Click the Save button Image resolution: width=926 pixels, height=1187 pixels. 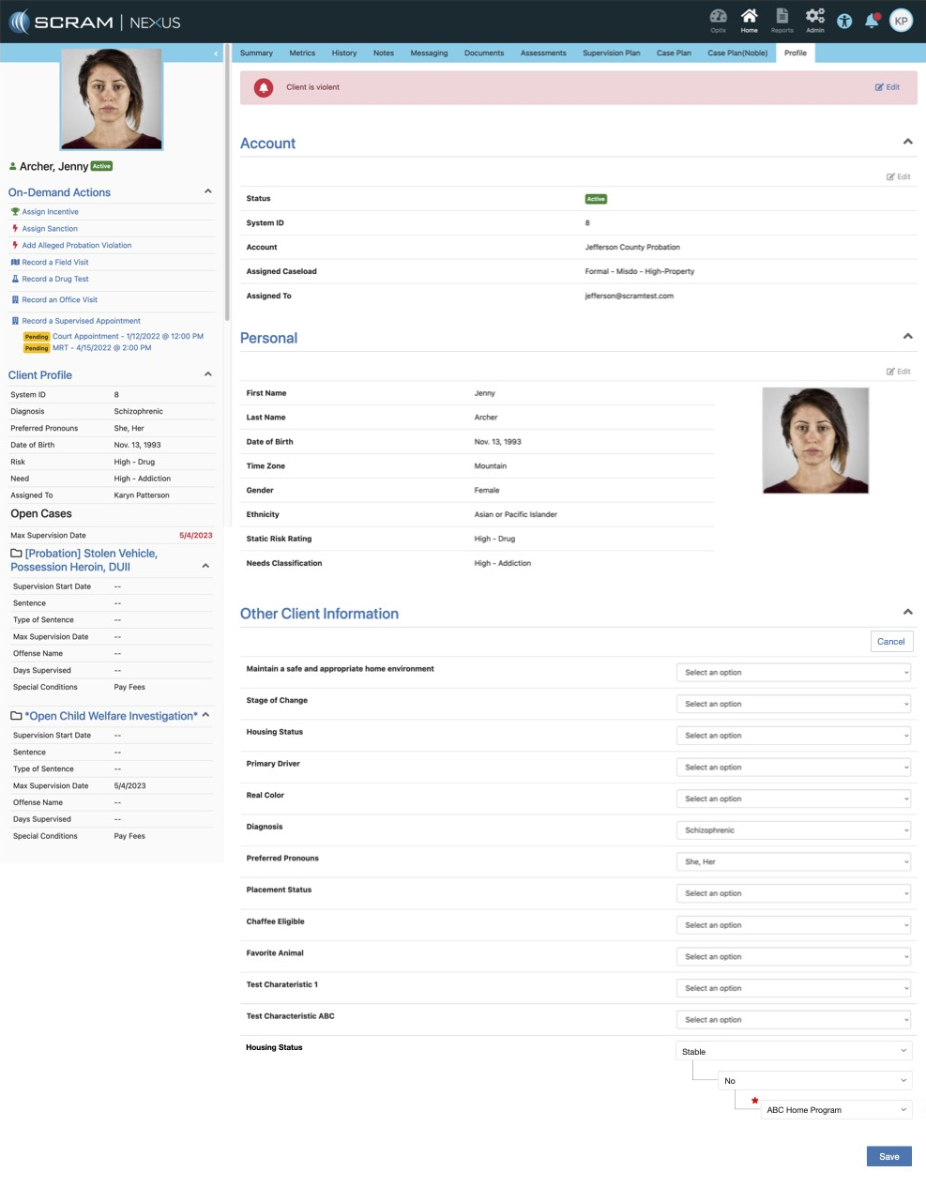pyautogui.click(x=888, y=1157)
